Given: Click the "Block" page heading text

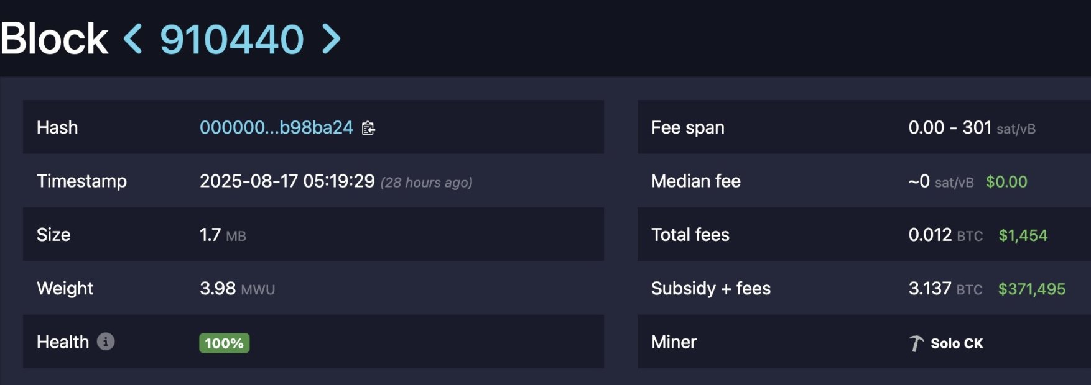Looking at the screenshot, I should (55, 39).
